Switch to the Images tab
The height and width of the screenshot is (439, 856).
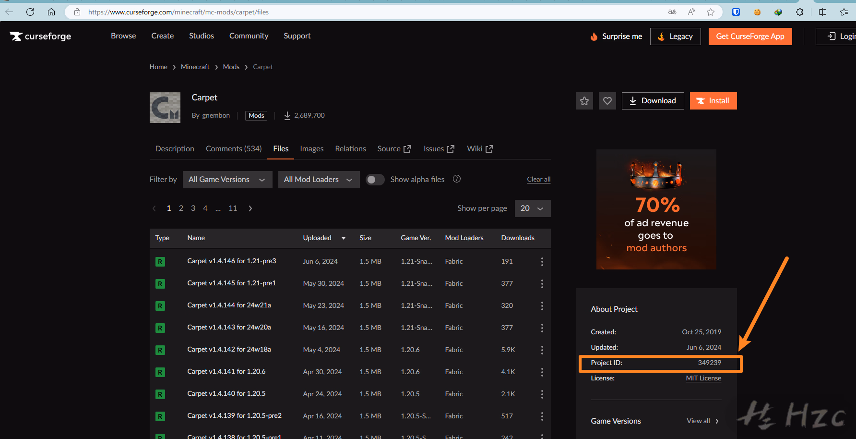pos(312,148)
